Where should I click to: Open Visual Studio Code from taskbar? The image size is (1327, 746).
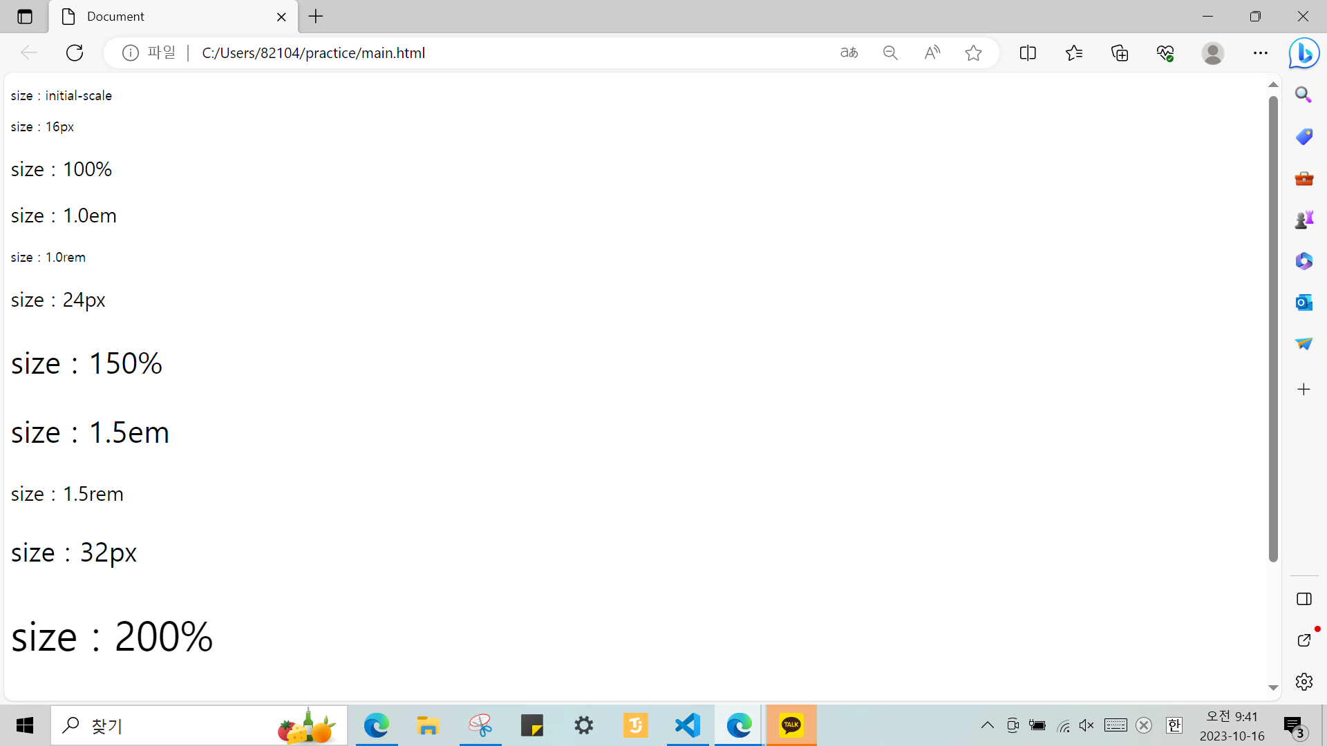click(688, 725)
